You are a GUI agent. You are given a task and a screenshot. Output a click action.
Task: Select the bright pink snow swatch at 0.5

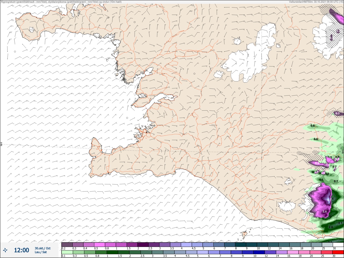click(x=99, y=245)
